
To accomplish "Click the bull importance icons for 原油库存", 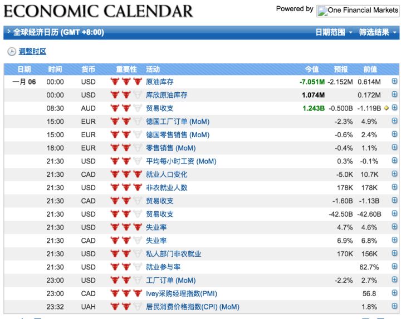I will [126, 82].
